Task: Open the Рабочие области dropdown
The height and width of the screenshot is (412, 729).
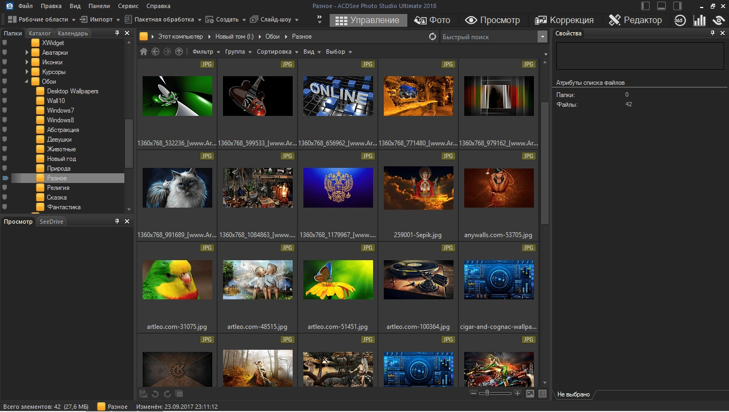Action: pyautogui.click(x=42, y=19)
